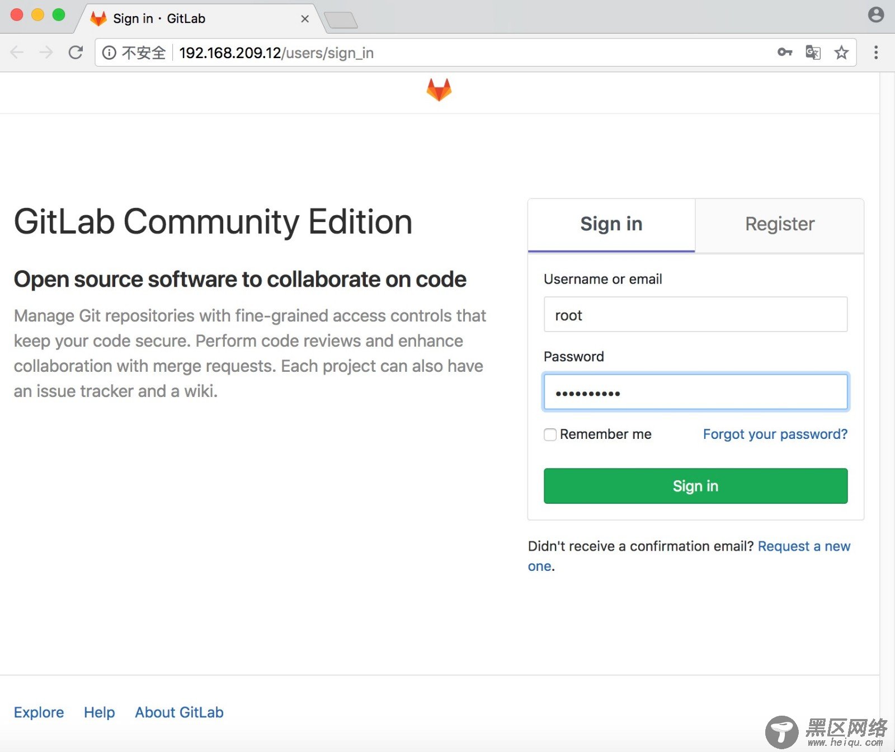Screen dimensions: 895x752
Task: Click the translate page icon
Action: 813,53
